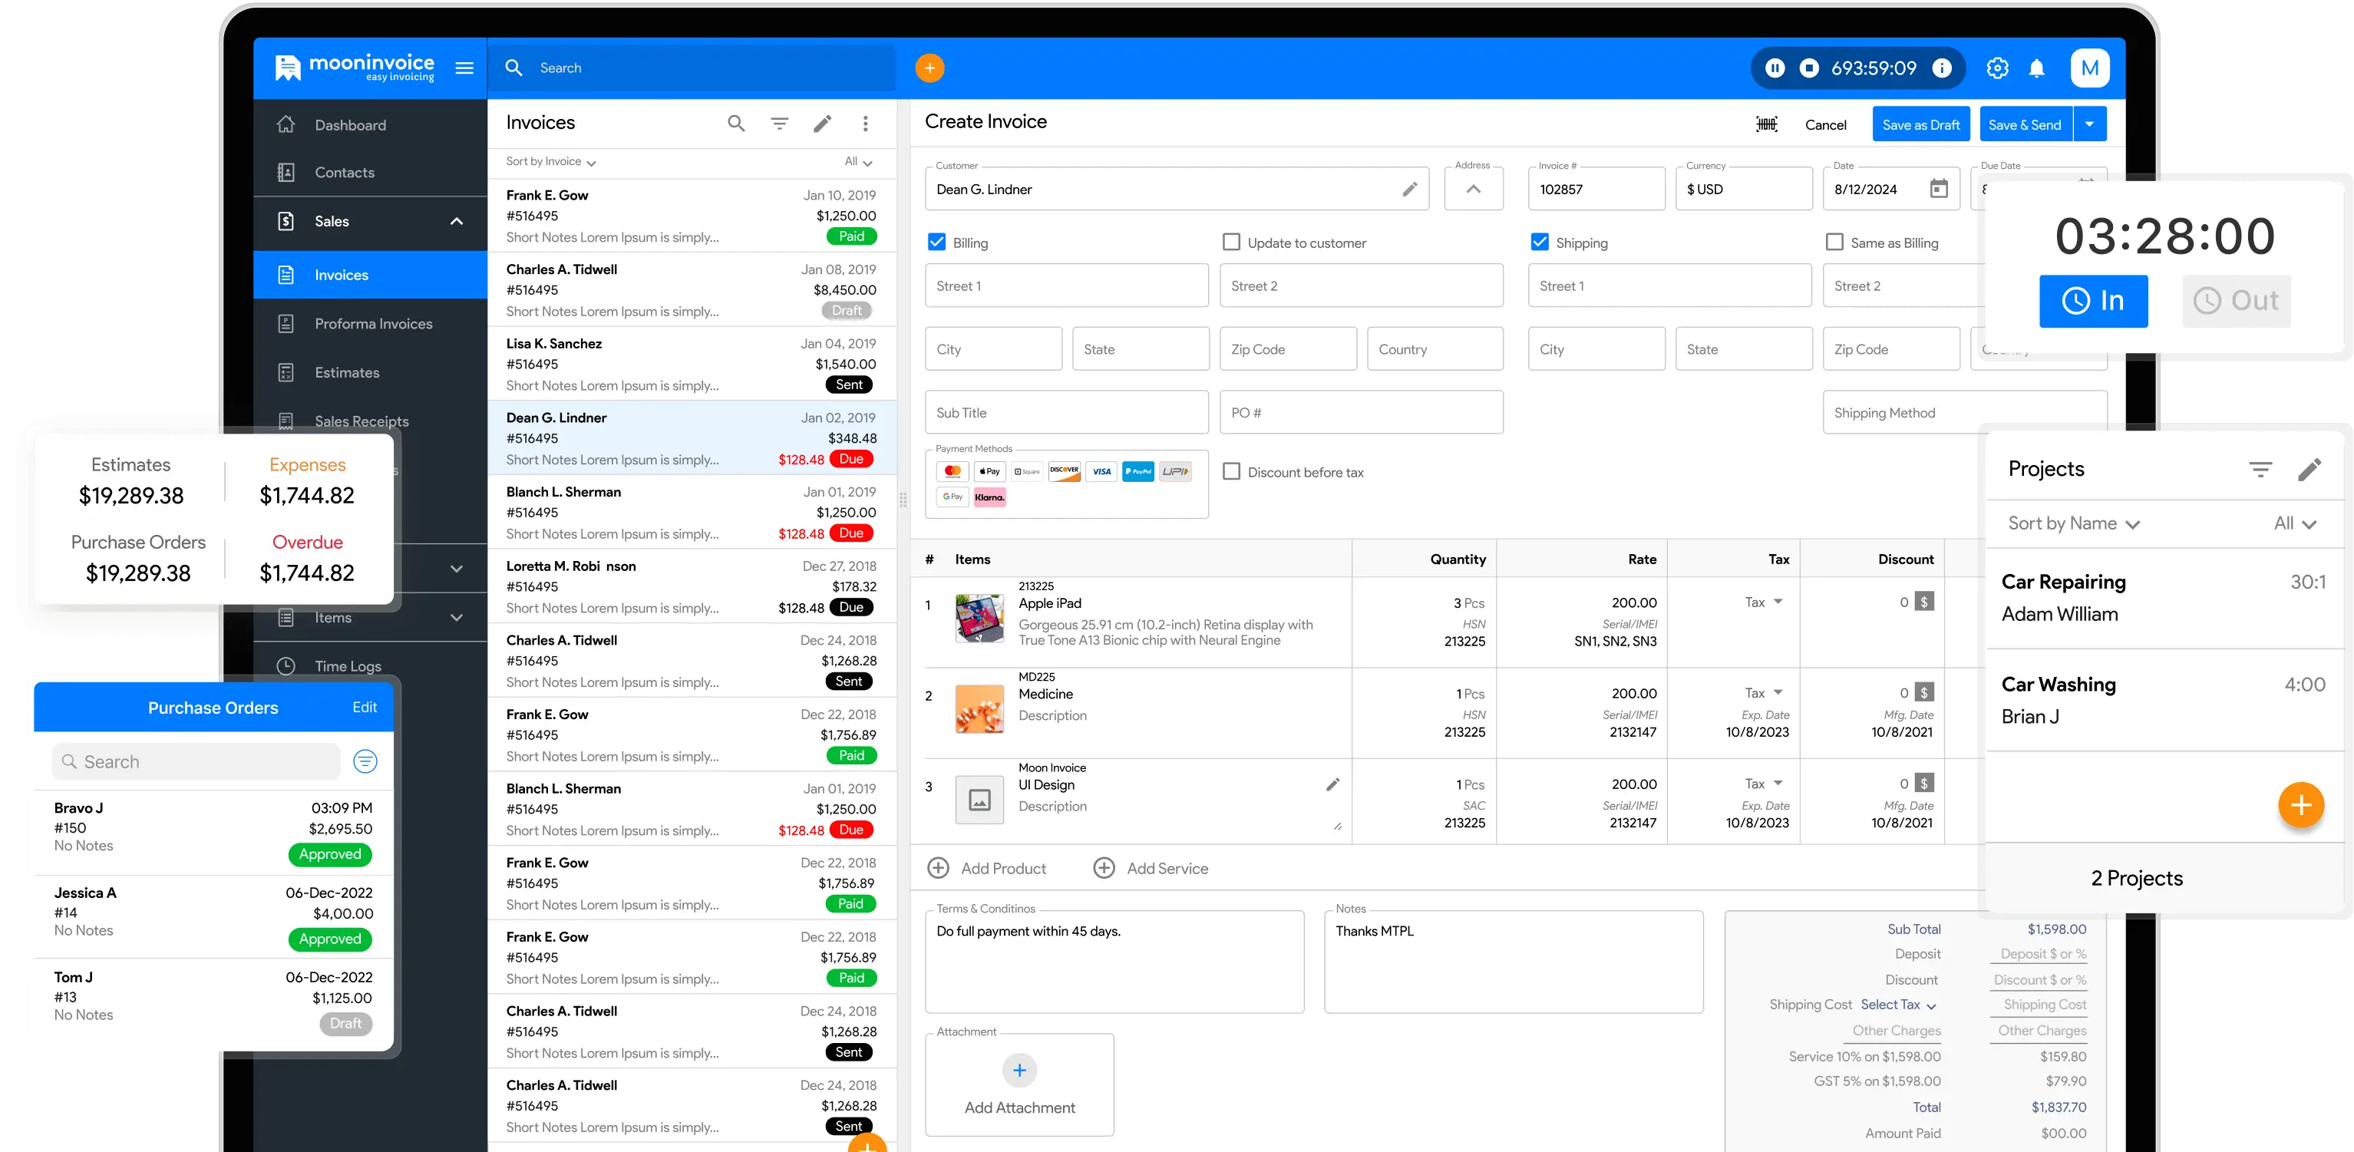Uncheck the Billing checkbox
This screenshot has width=2354, height=1152.
[x=936, y=242]
